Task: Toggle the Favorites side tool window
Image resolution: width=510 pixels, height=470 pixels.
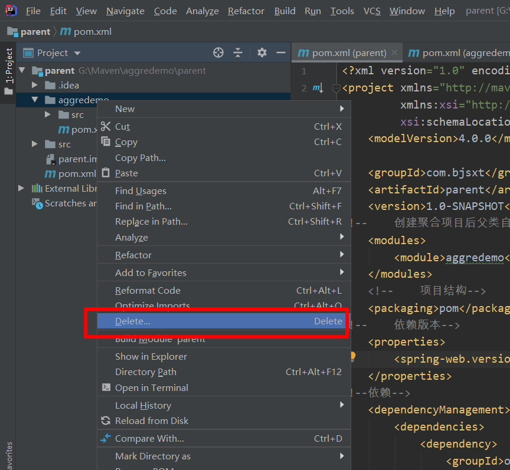Action: (8, 455)
